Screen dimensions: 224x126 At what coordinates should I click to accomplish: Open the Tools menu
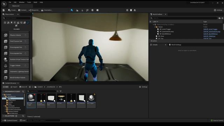29,2
